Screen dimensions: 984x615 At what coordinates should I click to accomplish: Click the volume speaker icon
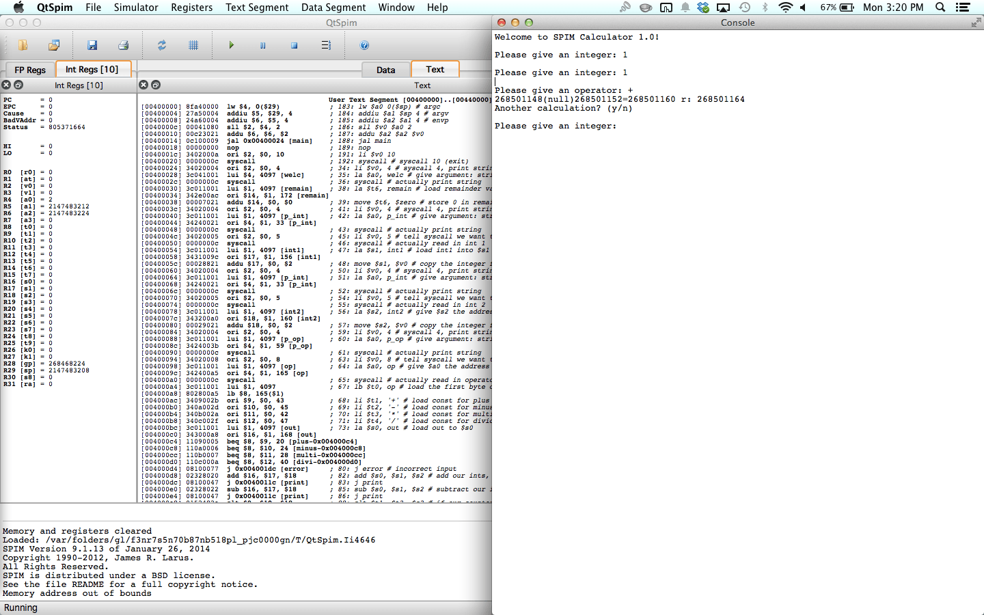(x=803, y=8)
